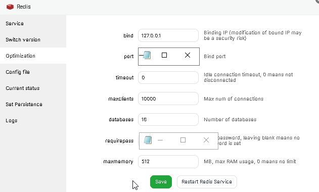This screenshot has height=192, width=319.
Task: Click the 'maxmemory' field label
Action: (118, 162)
